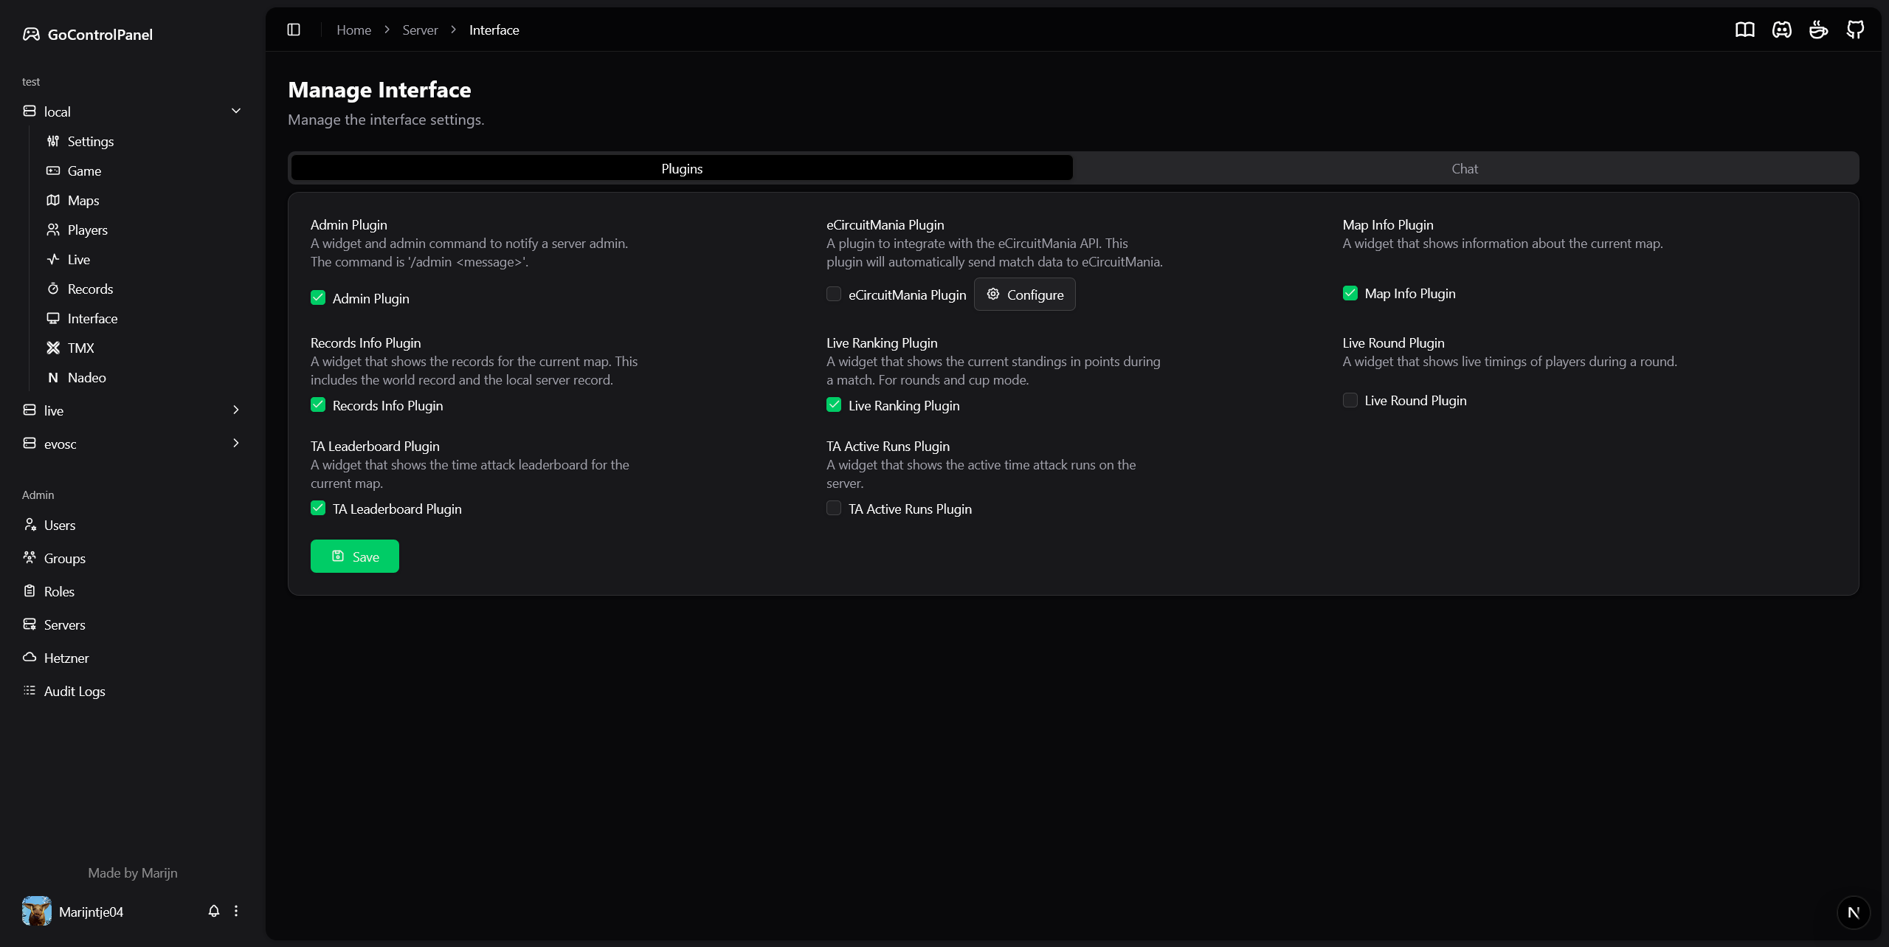
Task: Click the coffee cup donate icon
Action: 1818,30
